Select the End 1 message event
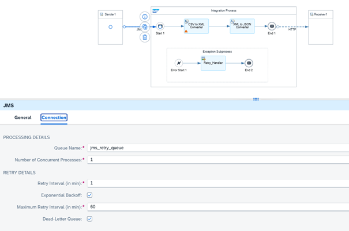The height and width of the screenshot is (231, 349). click(272, 26)
